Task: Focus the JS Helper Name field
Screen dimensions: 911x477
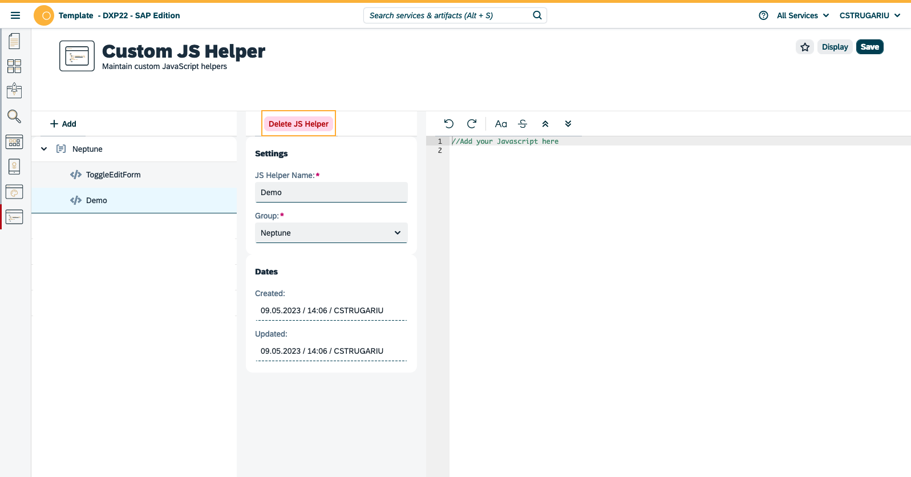Action: 331,192
